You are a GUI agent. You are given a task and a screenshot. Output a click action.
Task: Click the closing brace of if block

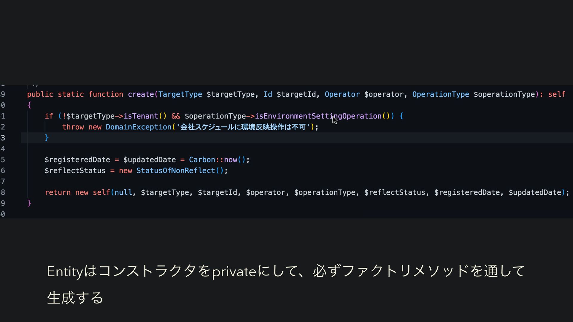(47, 137)
